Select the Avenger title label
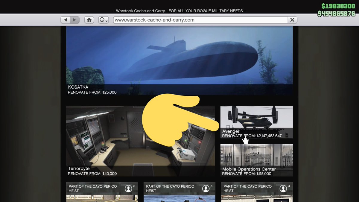Viewport: 359px width, 202px height. pyautogui.click(x=231, y=131)
